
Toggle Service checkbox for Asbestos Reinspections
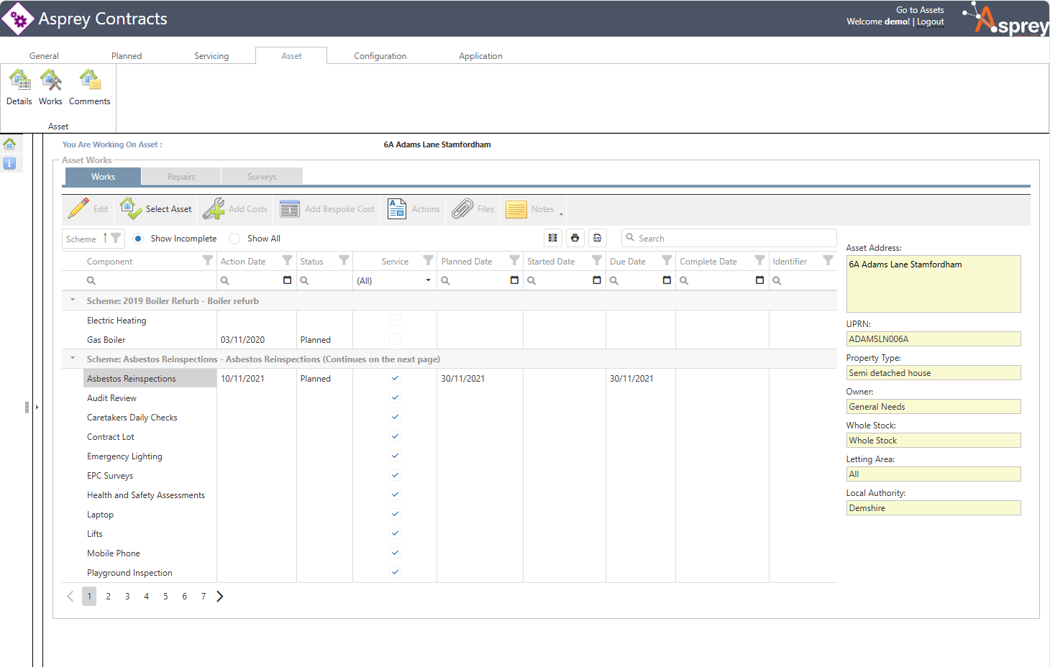(395, 378)
